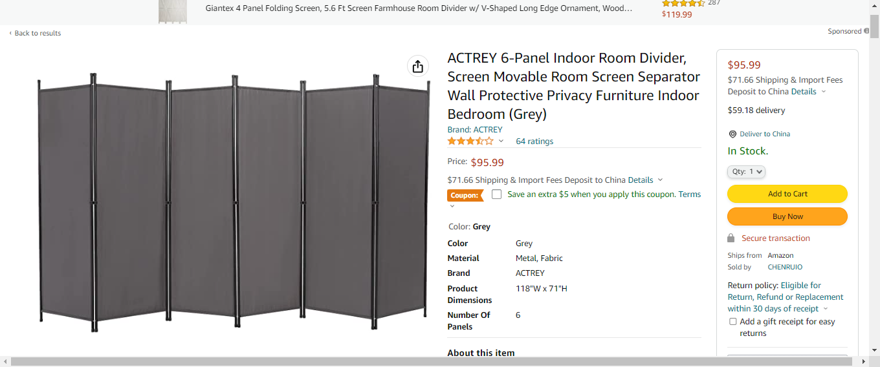
Task: Expand the return policy chevron
Action: click(826, 309)
